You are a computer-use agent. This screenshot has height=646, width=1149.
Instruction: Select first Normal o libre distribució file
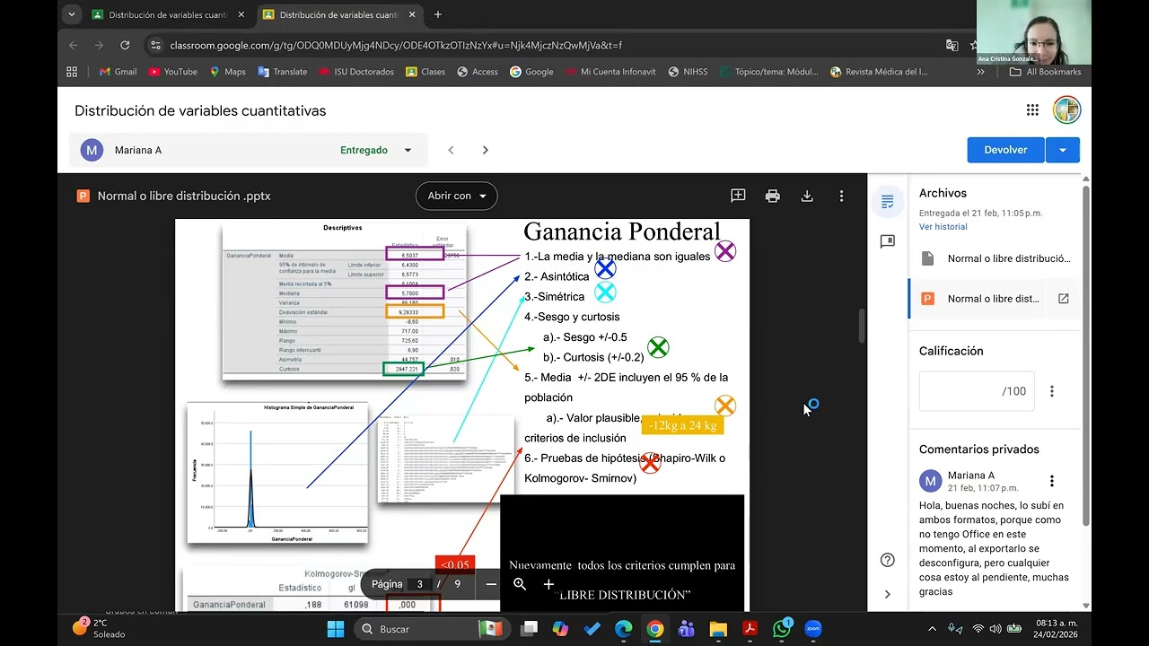coord(996,258)
